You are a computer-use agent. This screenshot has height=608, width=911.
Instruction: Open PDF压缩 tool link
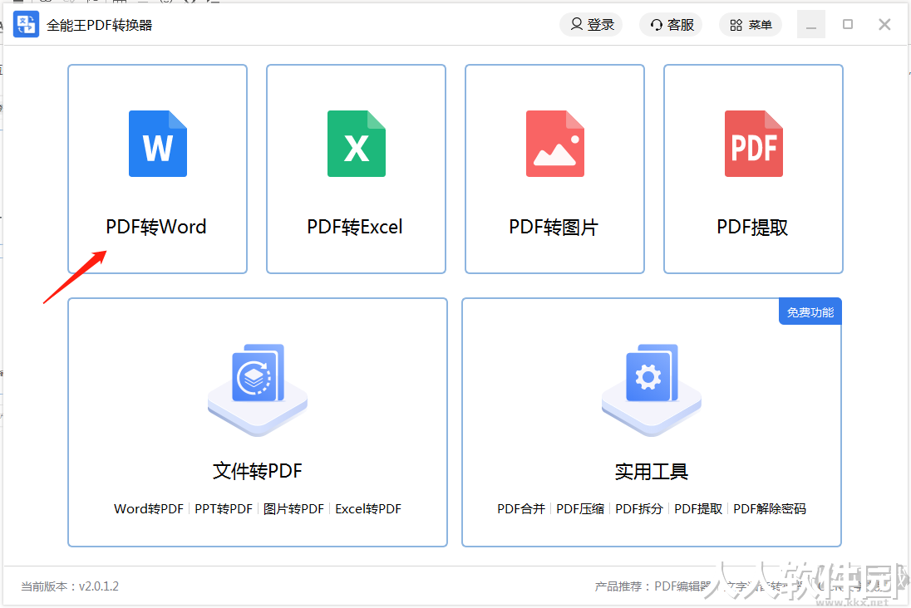(580, 508)
